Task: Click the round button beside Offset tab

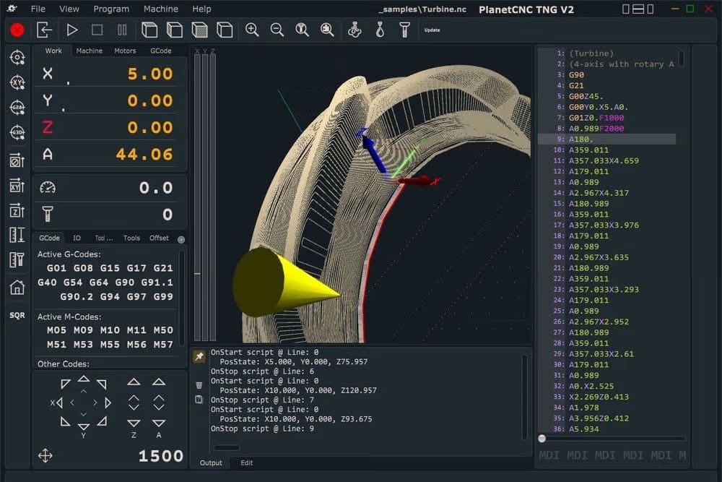Action: 181,239
